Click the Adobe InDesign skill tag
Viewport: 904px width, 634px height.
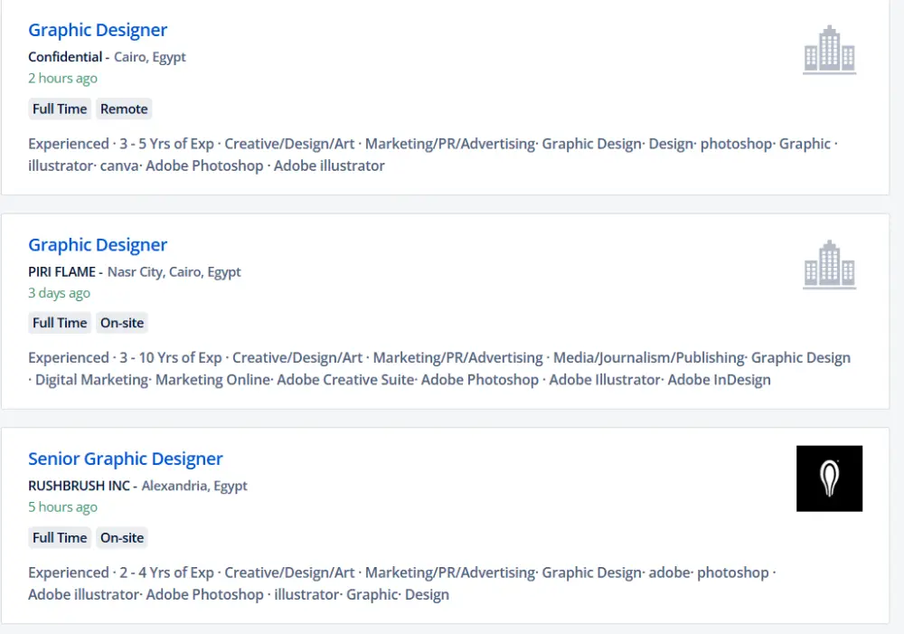click(720, 380)
